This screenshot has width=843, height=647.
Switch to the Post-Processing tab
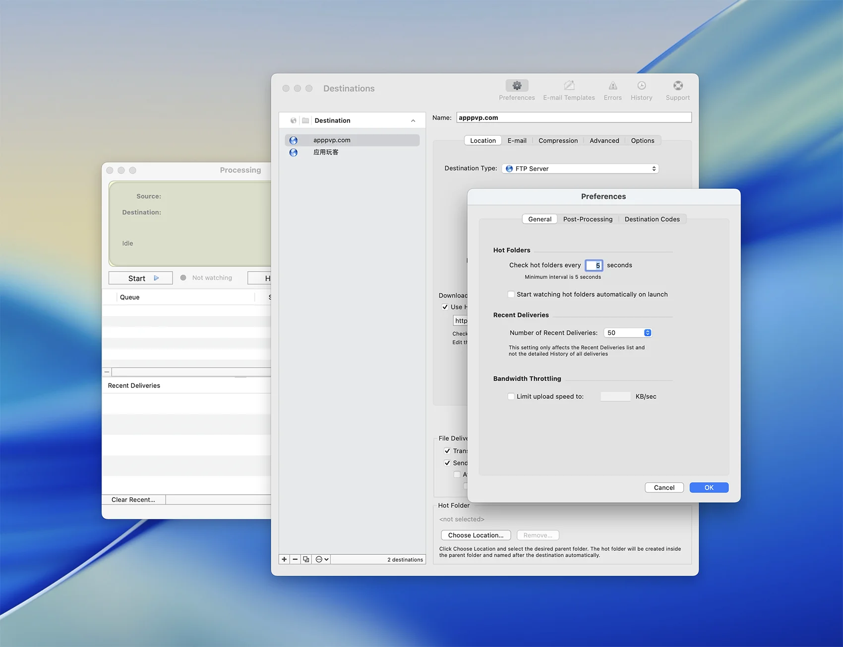tap(588, 219)
